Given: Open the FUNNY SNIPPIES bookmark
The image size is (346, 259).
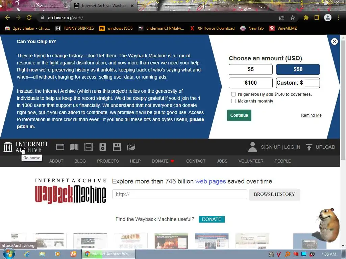Looking at the screenshot, I should tap(75, 28).
